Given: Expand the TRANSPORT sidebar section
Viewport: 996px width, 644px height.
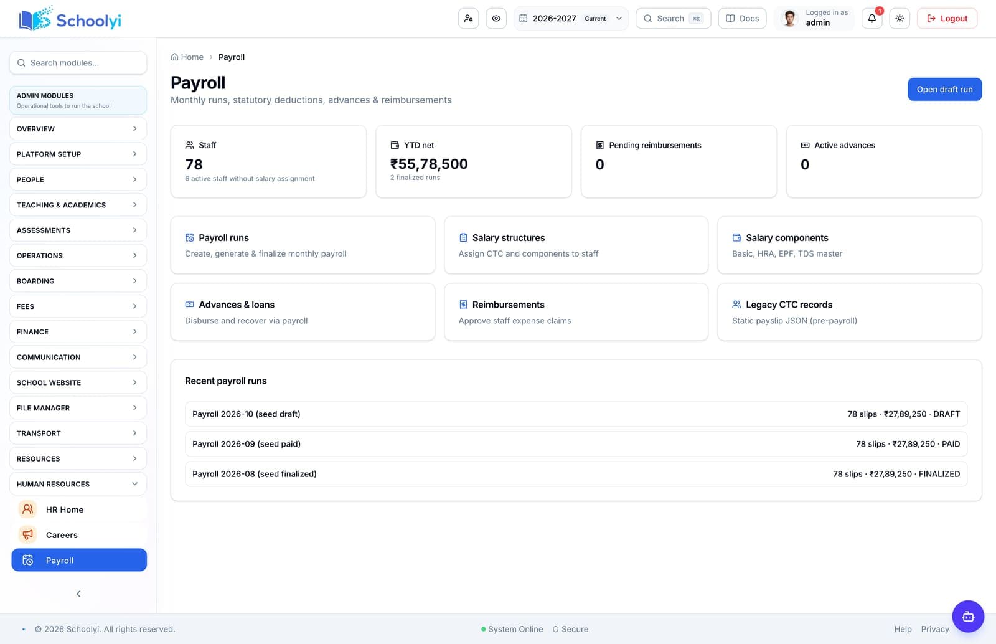Looking at the screenshot, I should pos(78,433).
